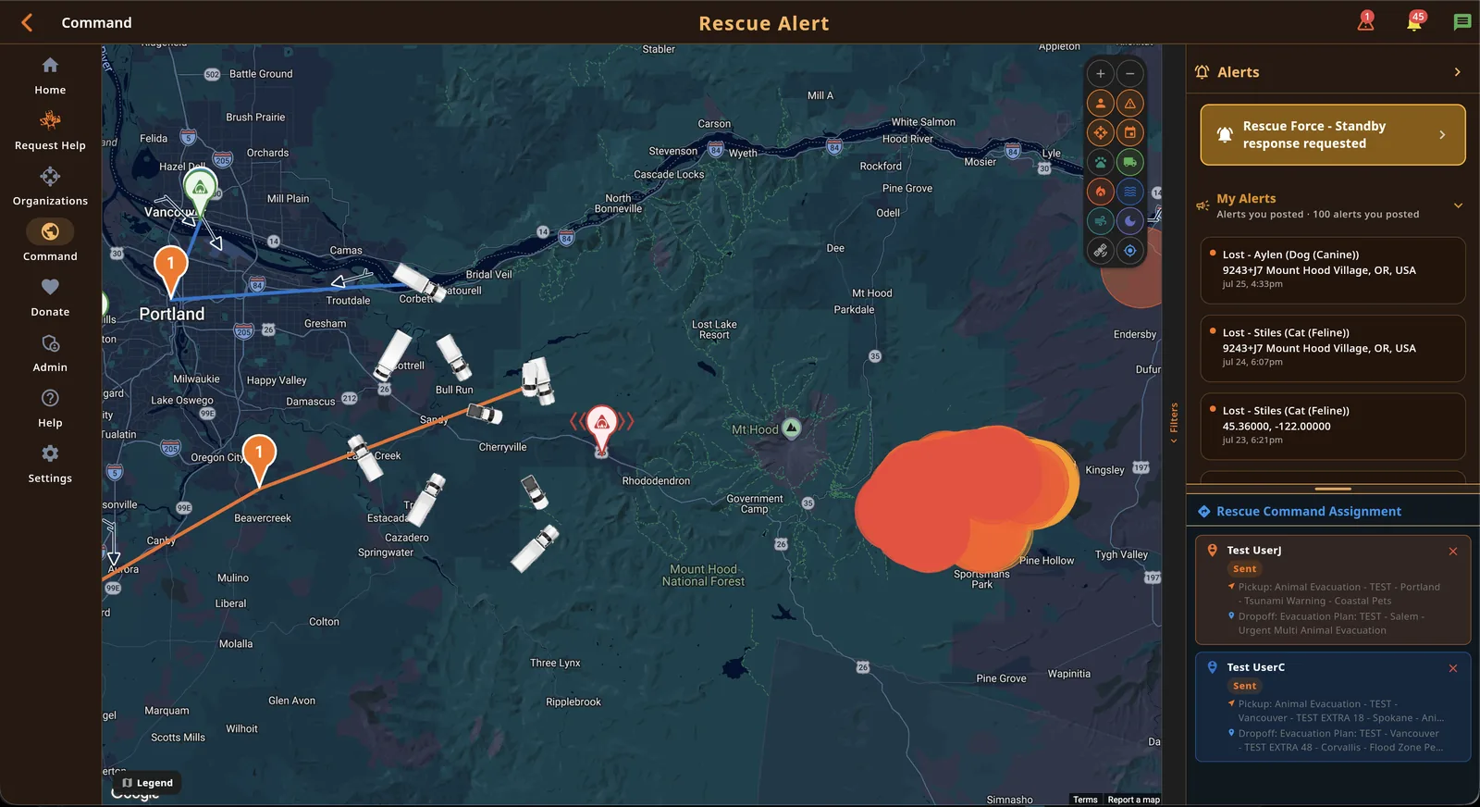Click the truck marker near Bull Run
Image resolution: width=1480 pixels, height=807 pixels.
coord(453,357)
